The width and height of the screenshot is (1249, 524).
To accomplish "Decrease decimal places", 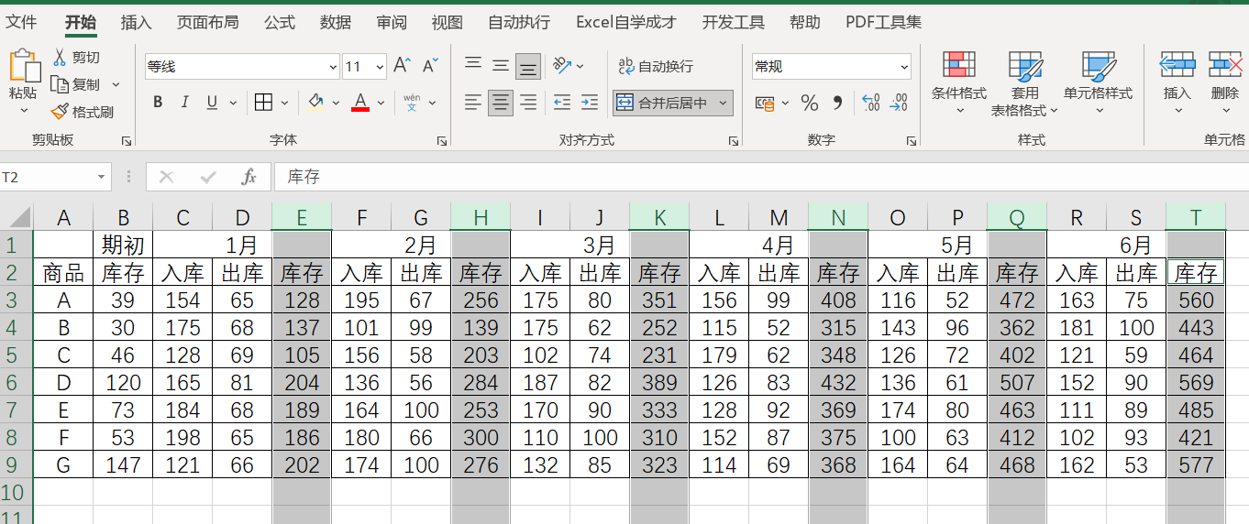I will 899,103.
